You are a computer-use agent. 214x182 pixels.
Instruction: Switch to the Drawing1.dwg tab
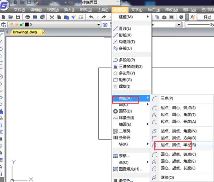point(25,32)
